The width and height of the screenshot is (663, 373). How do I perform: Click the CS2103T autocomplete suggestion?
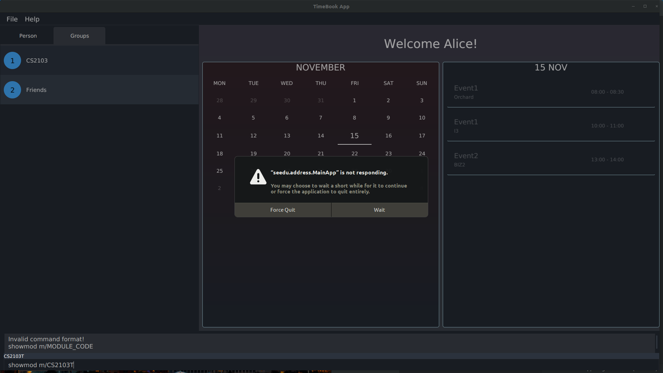point(14,356)
